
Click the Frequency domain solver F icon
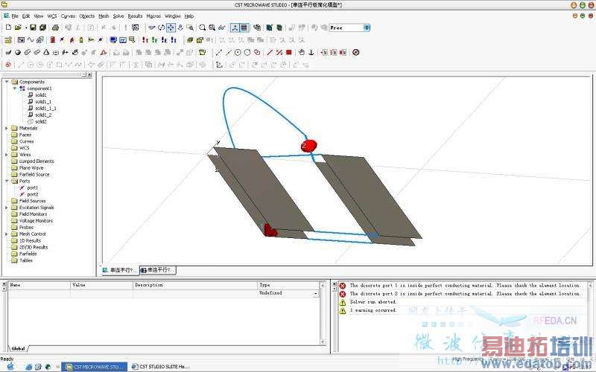(x=155, y=40)
